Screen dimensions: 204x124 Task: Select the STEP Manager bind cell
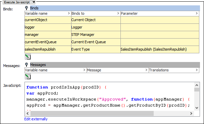pyautogui.click(x=96, y=35)
